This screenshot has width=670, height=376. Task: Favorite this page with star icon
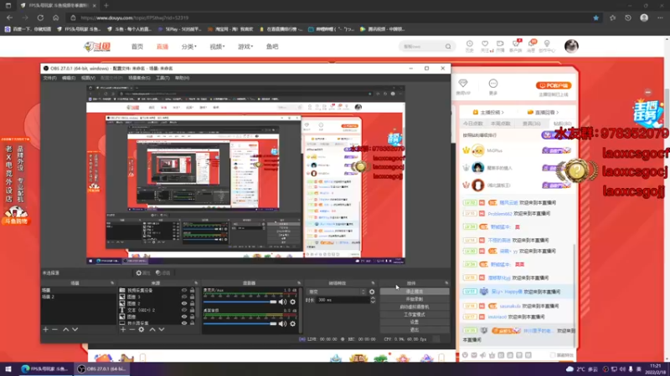click(x=595, y=18)
